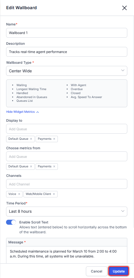Remove Default Queue from Choose metrics from
The height and width of the screenshot is (278, 134).
(x=31, y=166)
